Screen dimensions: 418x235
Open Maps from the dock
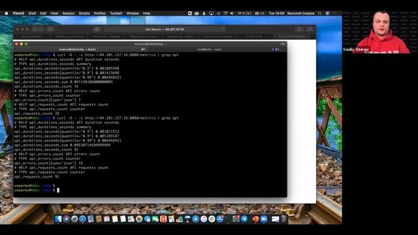click(131, 219)
